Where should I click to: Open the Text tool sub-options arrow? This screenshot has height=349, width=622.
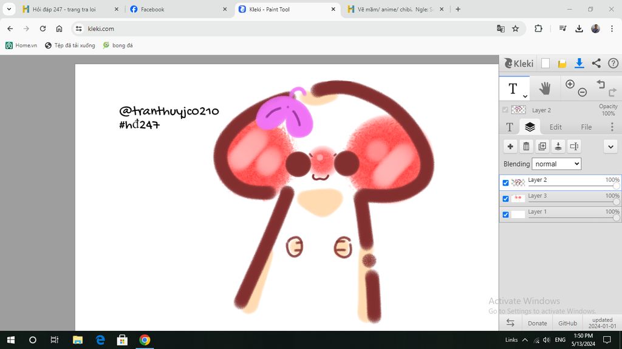525,96
